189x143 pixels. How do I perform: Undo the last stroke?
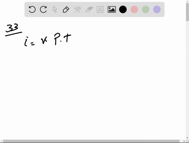[x=32, y=9]
